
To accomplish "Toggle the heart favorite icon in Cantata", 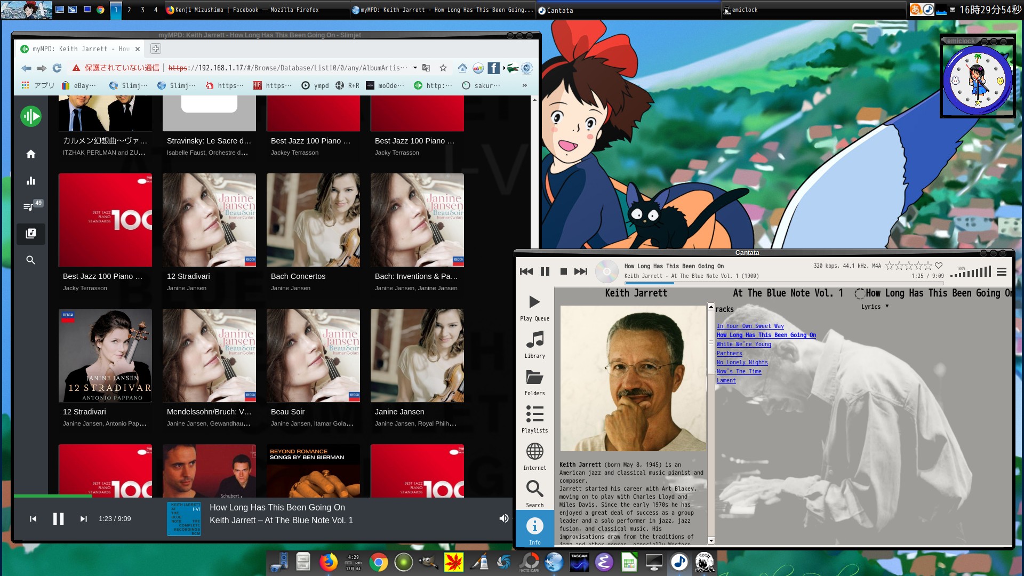I will [939, 266].
